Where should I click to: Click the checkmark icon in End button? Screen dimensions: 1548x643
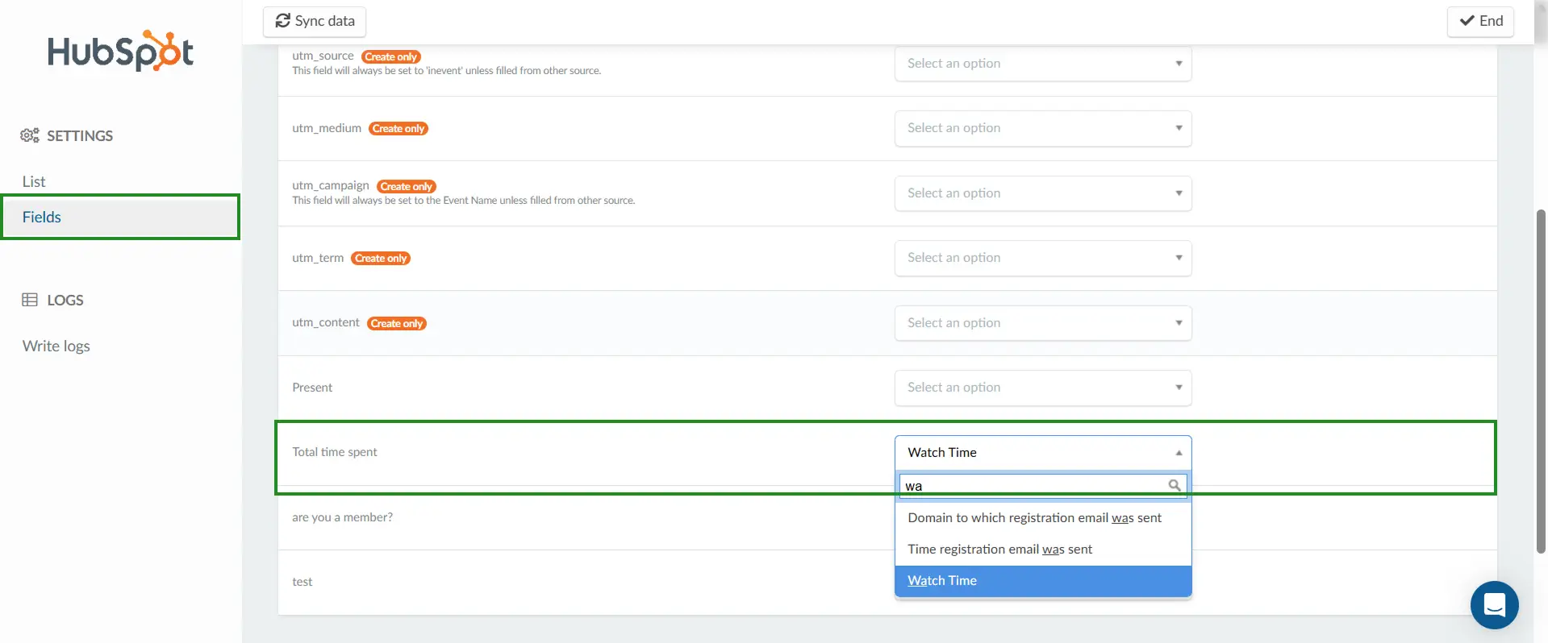[1467, 21]
